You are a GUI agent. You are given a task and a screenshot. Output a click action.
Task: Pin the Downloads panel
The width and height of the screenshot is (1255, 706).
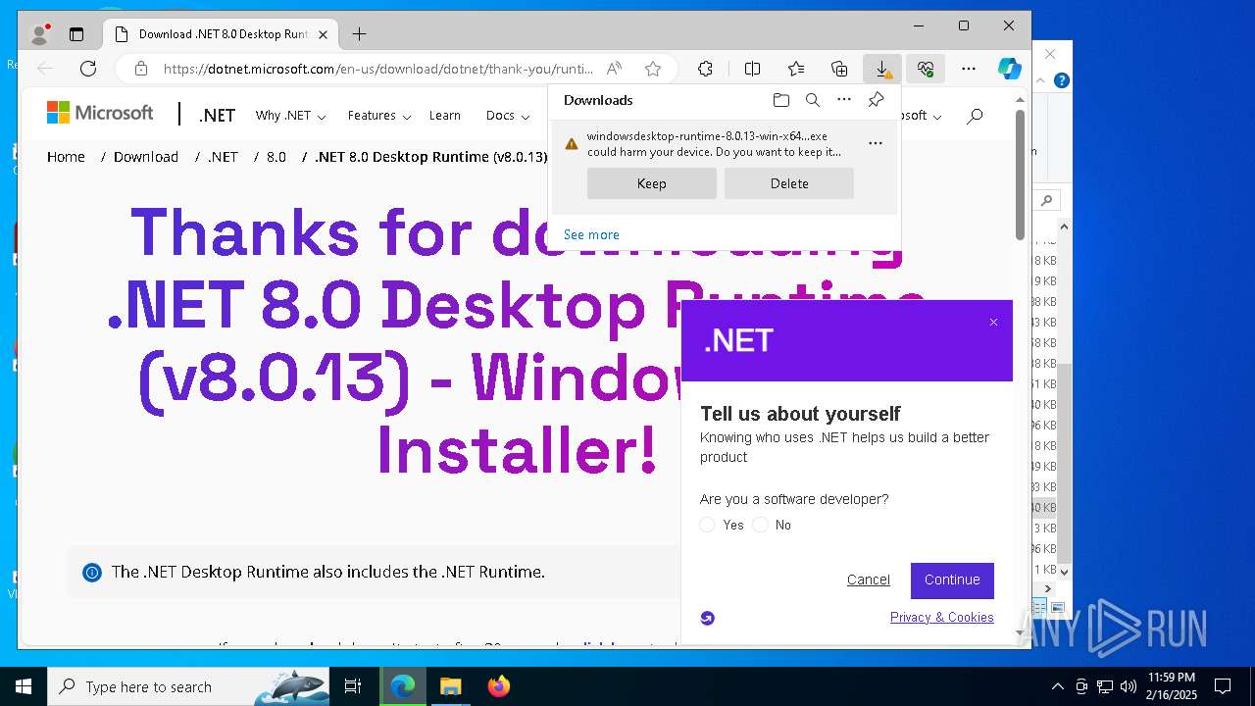click(876, 100)
